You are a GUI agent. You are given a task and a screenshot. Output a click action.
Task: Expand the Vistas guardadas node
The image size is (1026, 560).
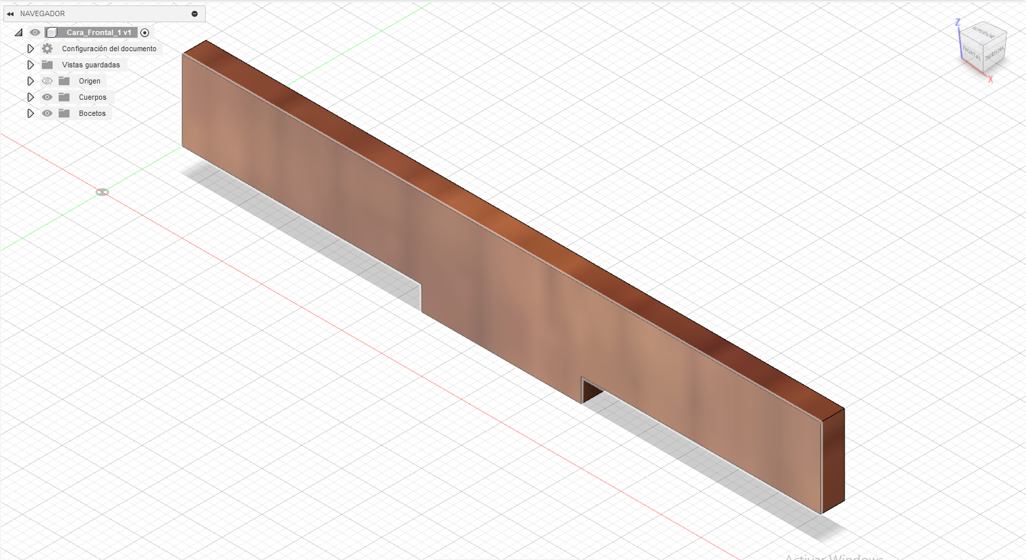30,65
